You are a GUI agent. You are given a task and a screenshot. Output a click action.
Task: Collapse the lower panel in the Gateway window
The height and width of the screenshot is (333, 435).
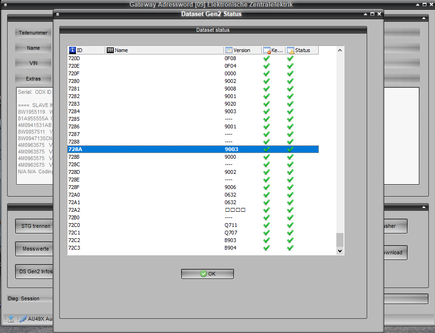point(424,207)
